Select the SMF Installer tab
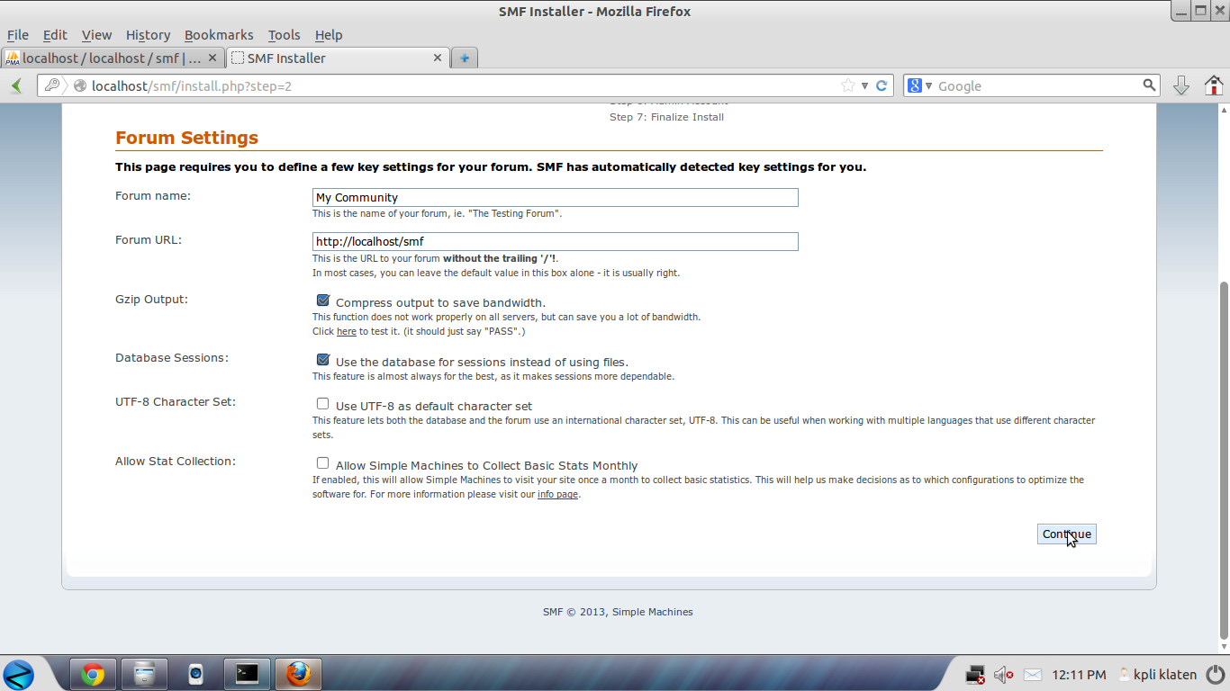 338,58
